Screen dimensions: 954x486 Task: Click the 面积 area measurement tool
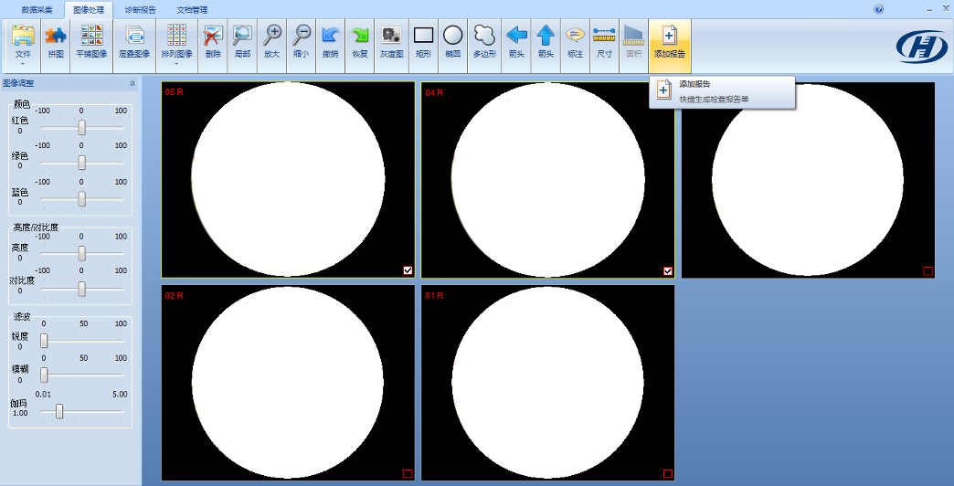pos(633,47)
